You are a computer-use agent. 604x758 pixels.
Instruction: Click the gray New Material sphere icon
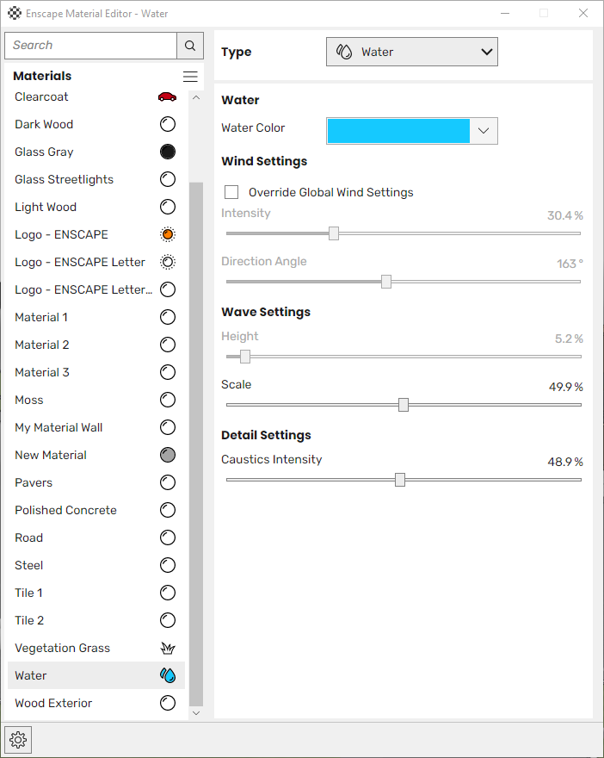[168, 455]
